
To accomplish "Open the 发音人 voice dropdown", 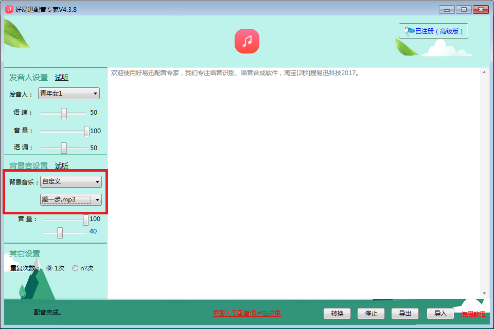I will point(69,94).
